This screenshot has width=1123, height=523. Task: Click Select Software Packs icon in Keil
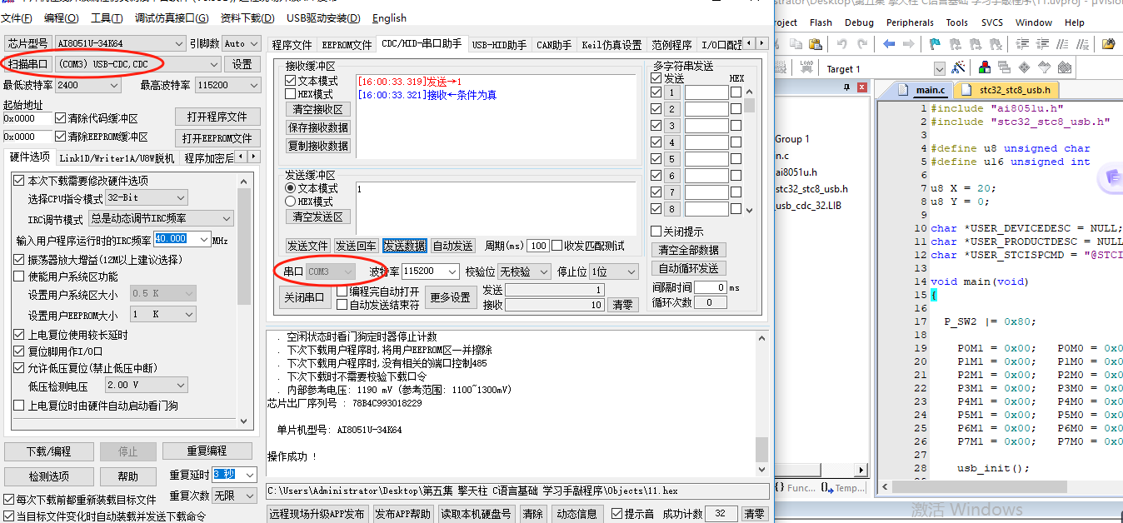pos(1044,67)
